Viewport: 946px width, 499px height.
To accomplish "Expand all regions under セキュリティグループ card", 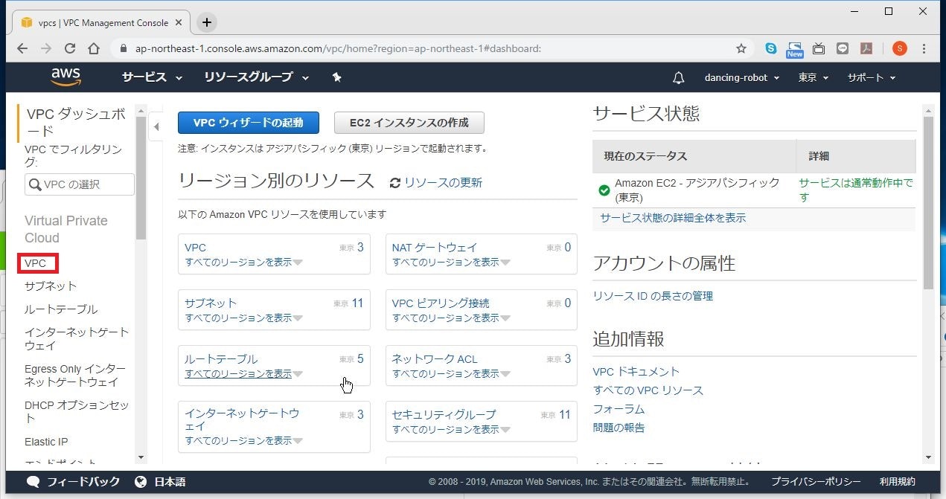I will coord(452,429).
